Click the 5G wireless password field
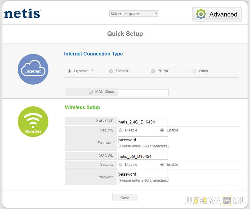The width and height of the screenshot is (250, 209). [143, 174]
